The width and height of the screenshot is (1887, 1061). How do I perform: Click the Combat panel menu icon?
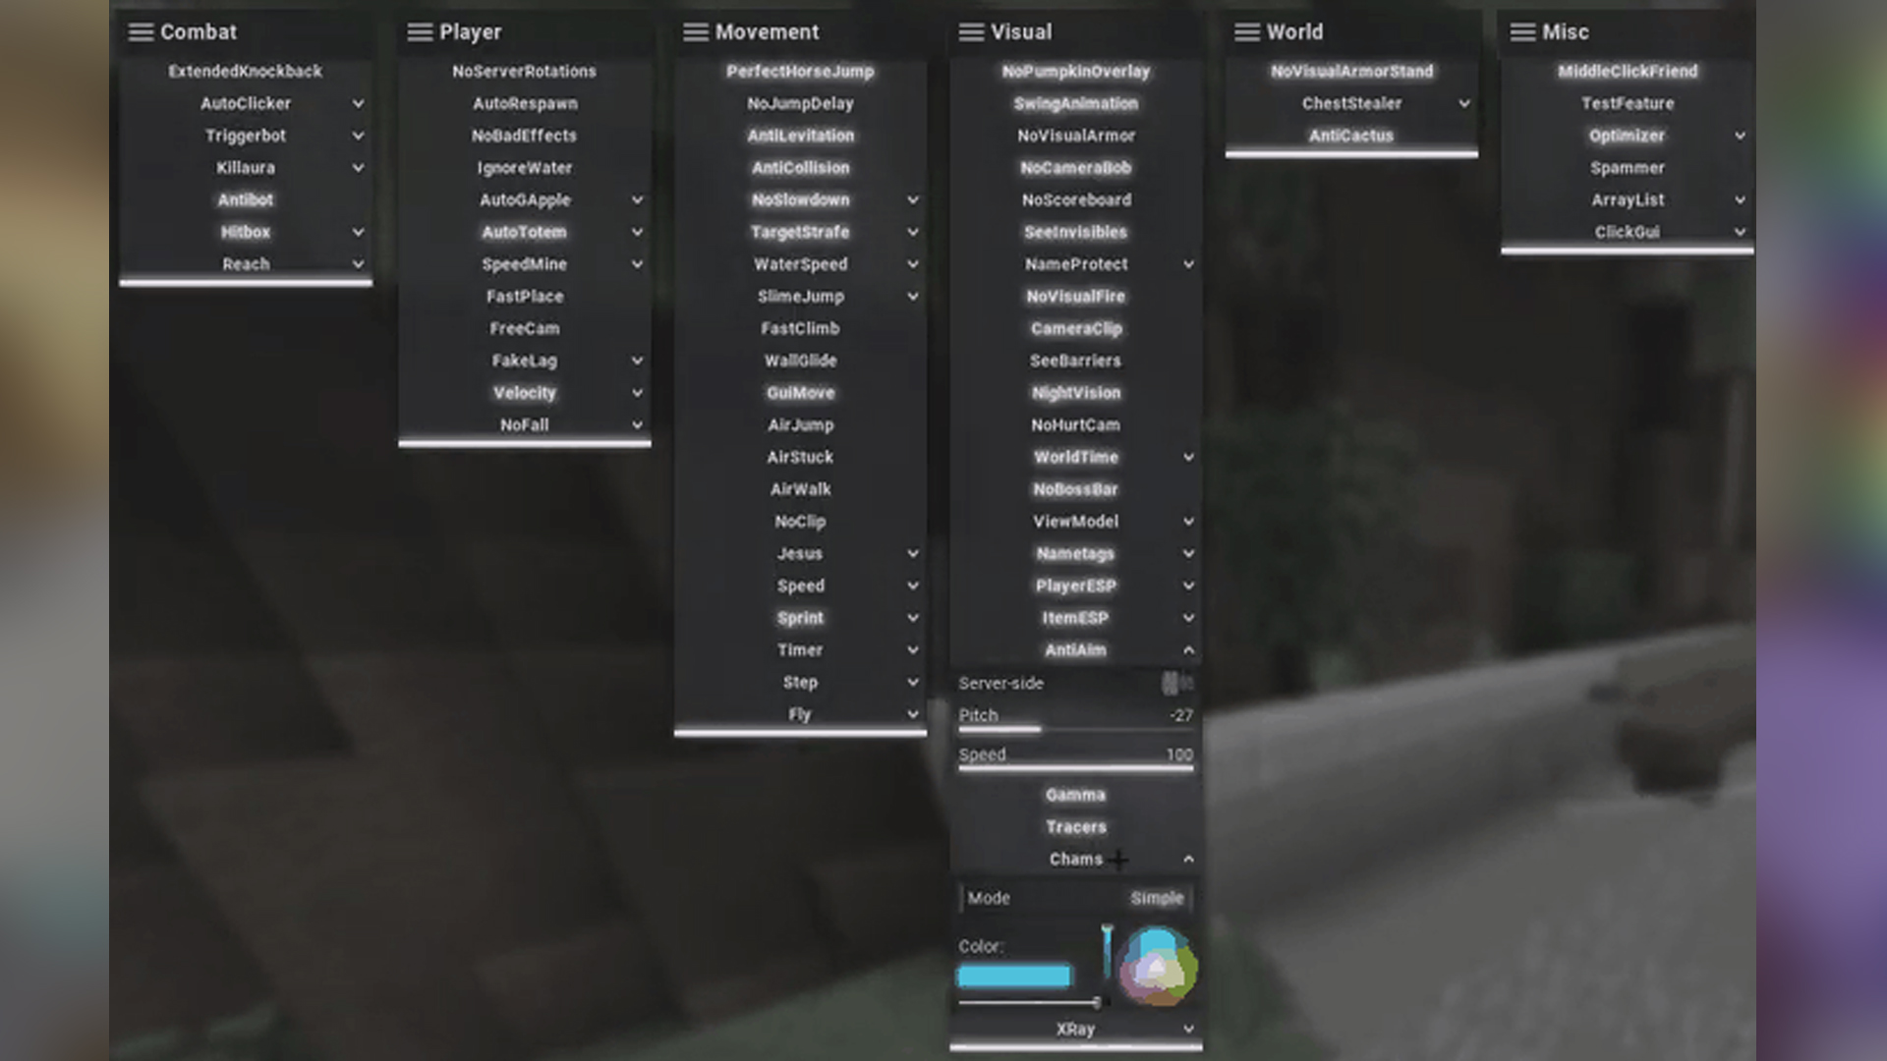point(139,31)
